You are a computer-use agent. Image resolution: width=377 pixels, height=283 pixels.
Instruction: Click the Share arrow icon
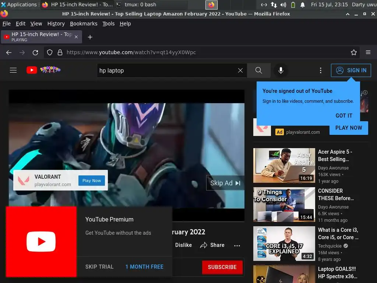203,245
